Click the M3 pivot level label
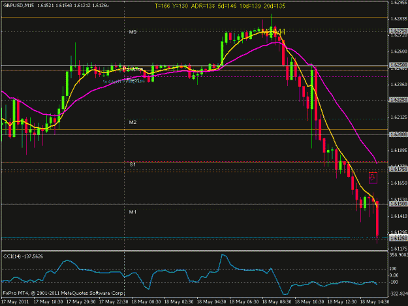This screenshot has height=306, width=408. [x=133, y=32]
